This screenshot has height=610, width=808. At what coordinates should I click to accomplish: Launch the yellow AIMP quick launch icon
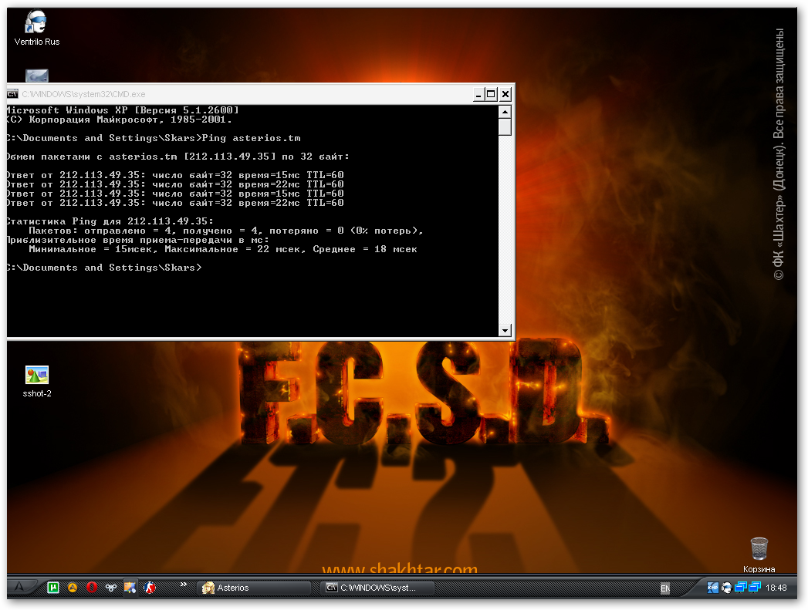coord(73,588)
